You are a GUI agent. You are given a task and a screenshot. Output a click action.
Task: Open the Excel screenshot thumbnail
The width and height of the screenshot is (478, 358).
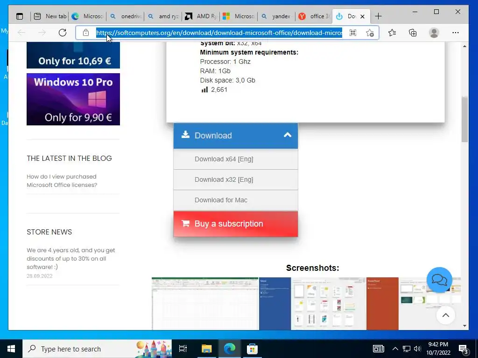click(x=205, y=303)
